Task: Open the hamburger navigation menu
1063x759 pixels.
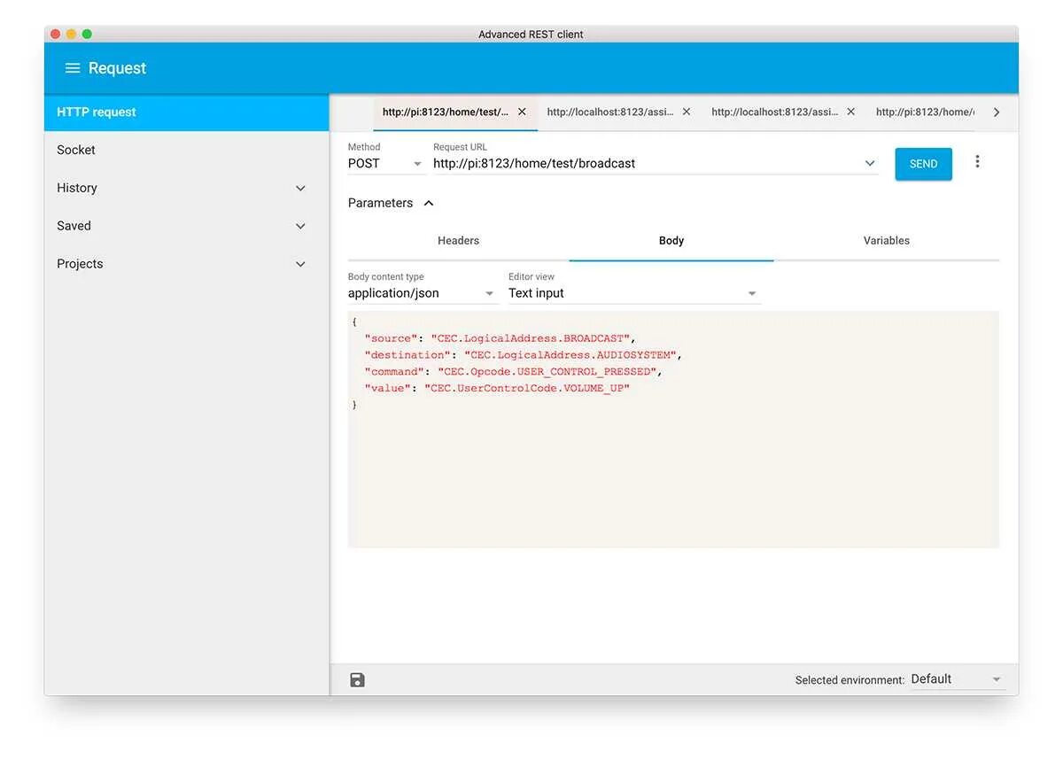Action: coord(73,68)
